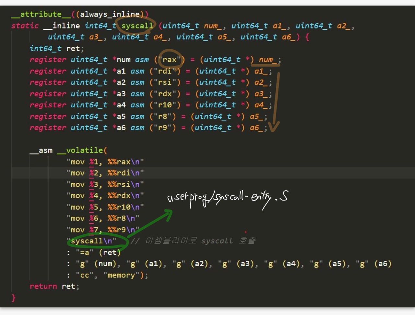
Task: Click the int64_t ret declaration
Action: 56,48
